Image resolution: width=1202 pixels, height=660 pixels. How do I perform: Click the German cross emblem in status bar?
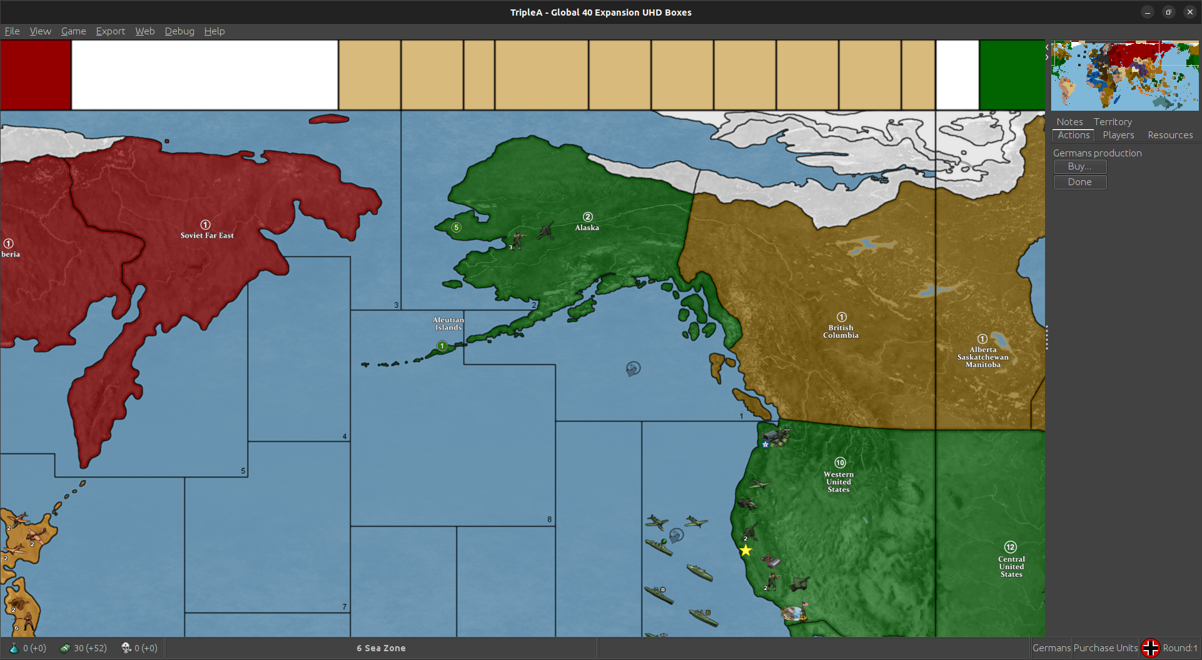[1150, 648]
